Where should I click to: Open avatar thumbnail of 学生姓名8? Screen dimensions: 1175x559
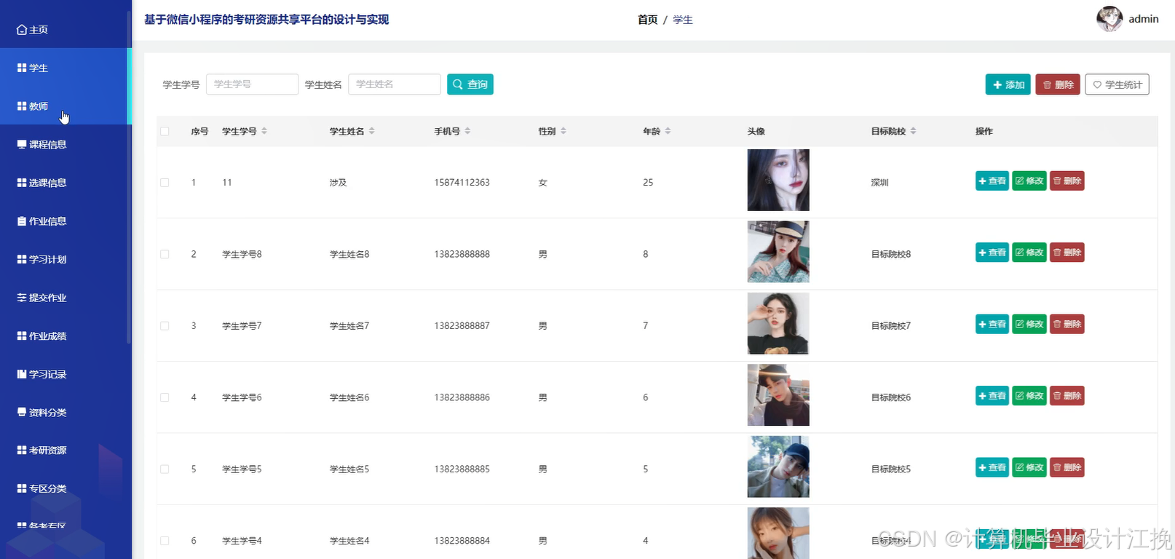pyautogui.click(x=778, y=252)
